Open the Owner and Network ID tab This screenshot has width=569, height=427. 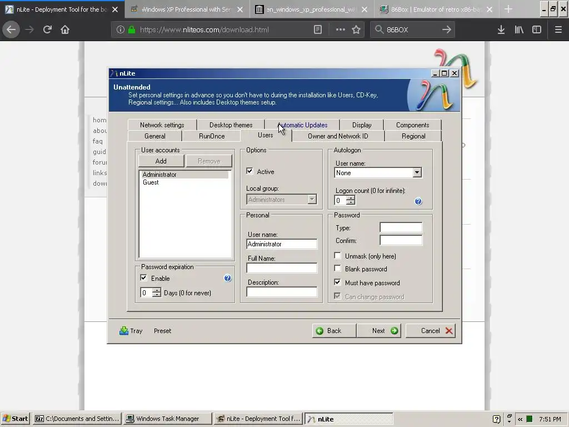click(338, 136)
